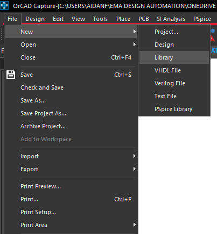Expand the Print Area submenu arrow
The width and height of the screenshot is (217, 234).
135,225
